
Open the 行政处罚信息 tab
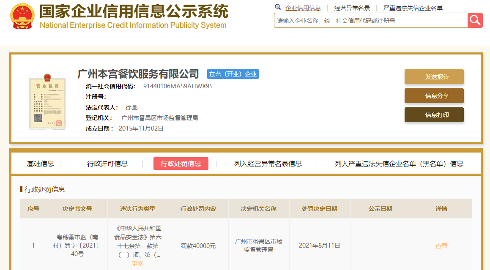click(181, 163)
